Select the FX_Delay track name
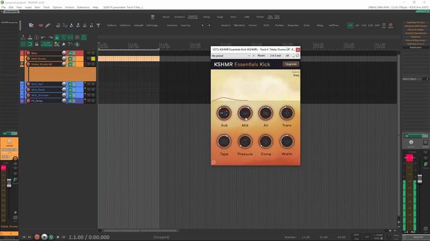This screenshot has width=430, height=241. (x=37, y=101)
